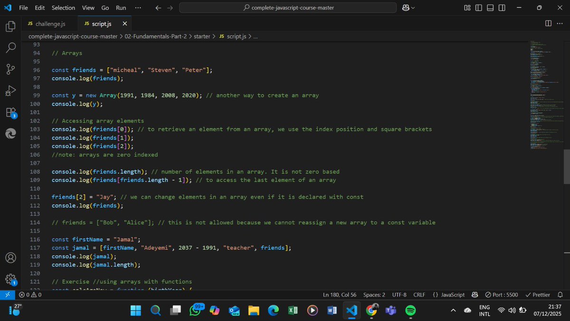Close the script.js tab
Image resolution: width=570 pixels, height=321 pixels.
(x=124, y=23)
